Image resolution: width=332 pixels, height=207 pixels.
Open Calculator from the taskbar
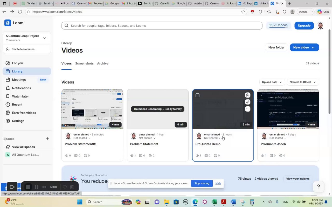[252, 202]
